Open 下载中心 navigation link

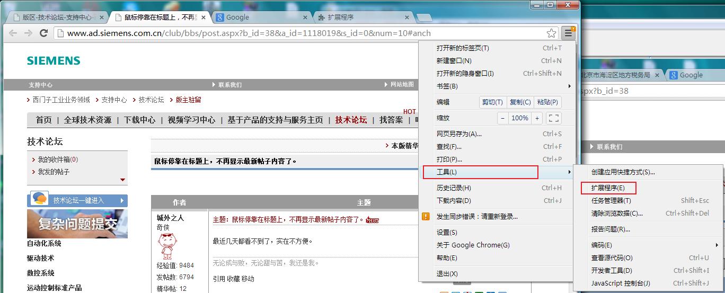(x=139, y=120)
